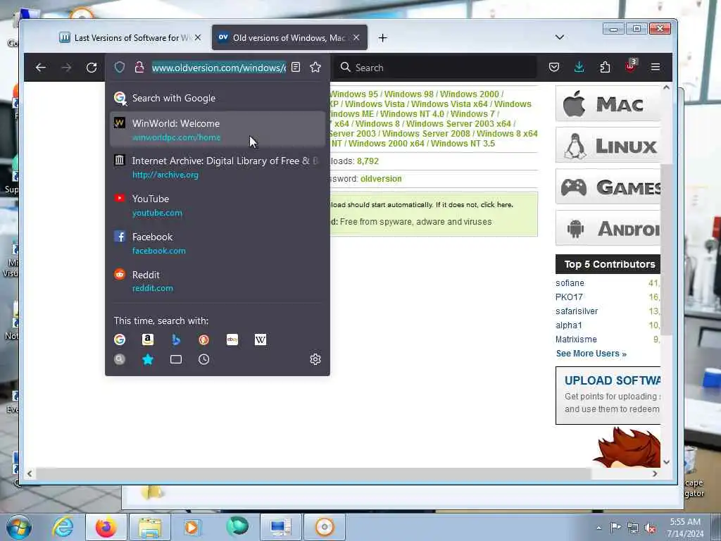Show hidden tray icons arrow

pyautogui.click(x=598, y=528)
